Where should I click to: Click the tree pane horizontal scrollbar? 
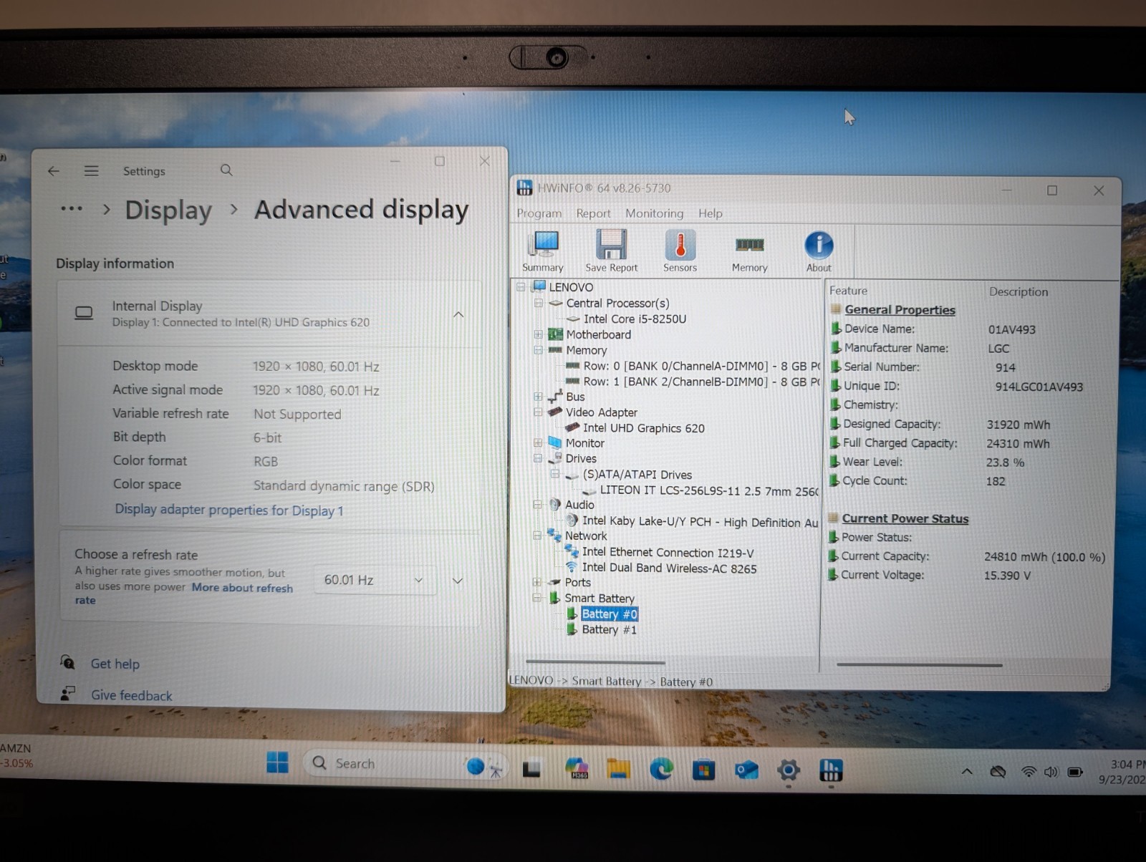[x=595, y=662]
